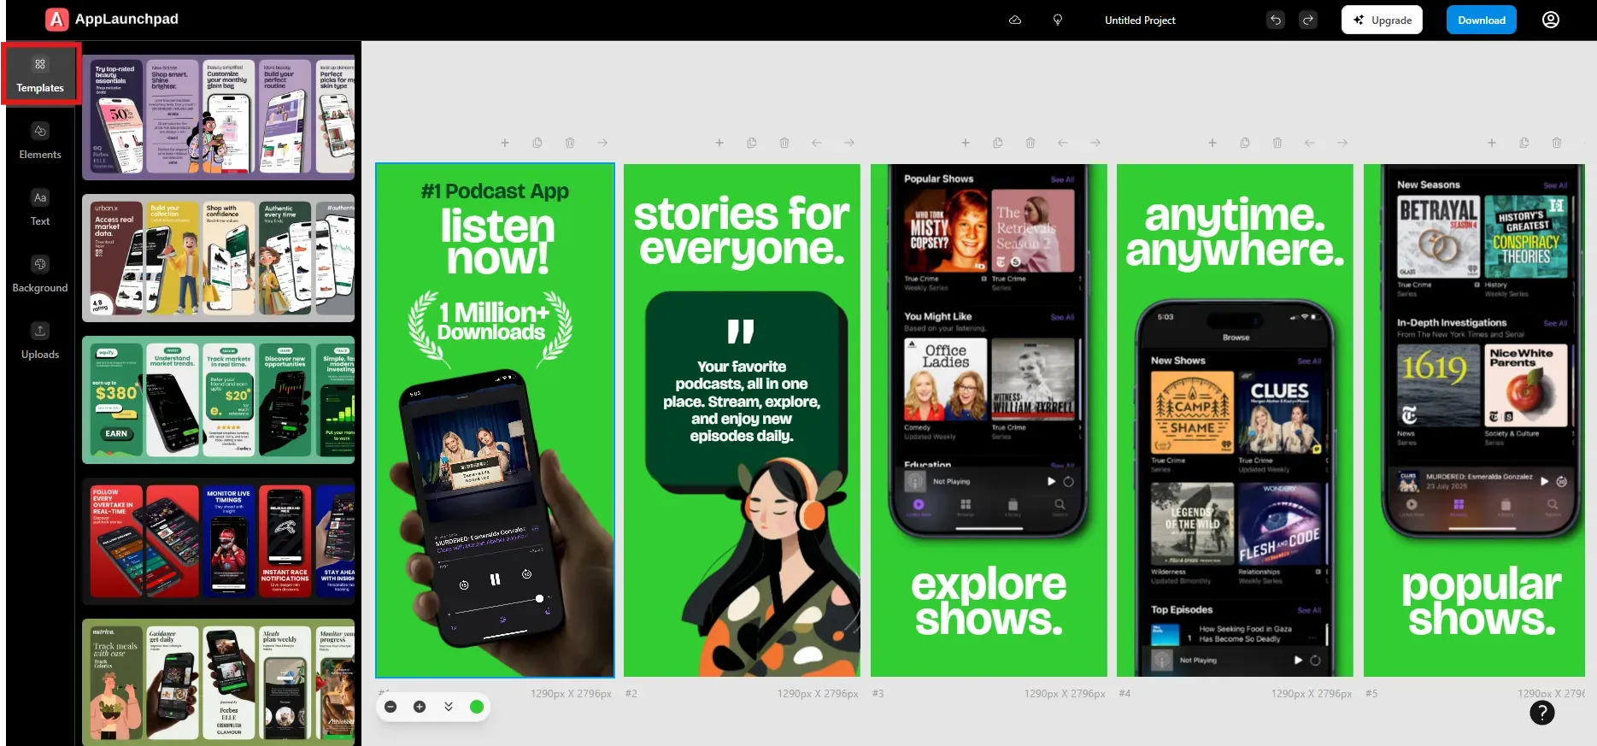This screenshot has height=746, width=1597.
Task: Open the Templates panel in sidebar
Action: (x=40, y=74)
